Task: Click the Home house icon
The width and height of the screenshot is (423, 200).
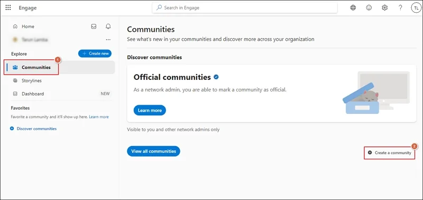Action: pyautogui.click(x=15, y=26)
